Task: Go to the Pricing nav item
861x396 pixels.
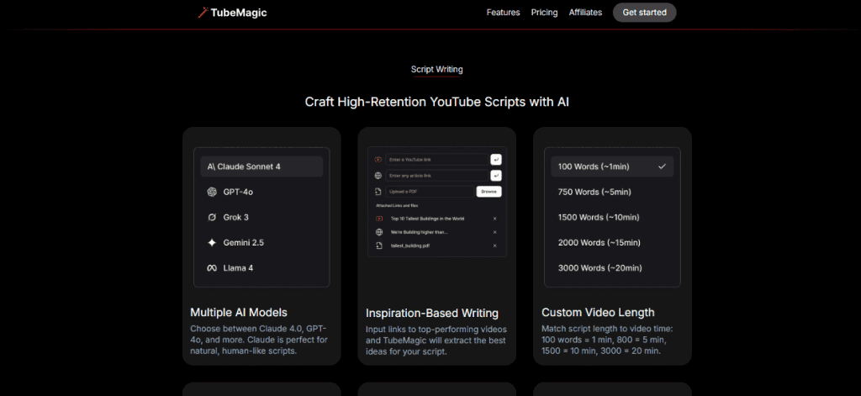Action: coord(544,12)
